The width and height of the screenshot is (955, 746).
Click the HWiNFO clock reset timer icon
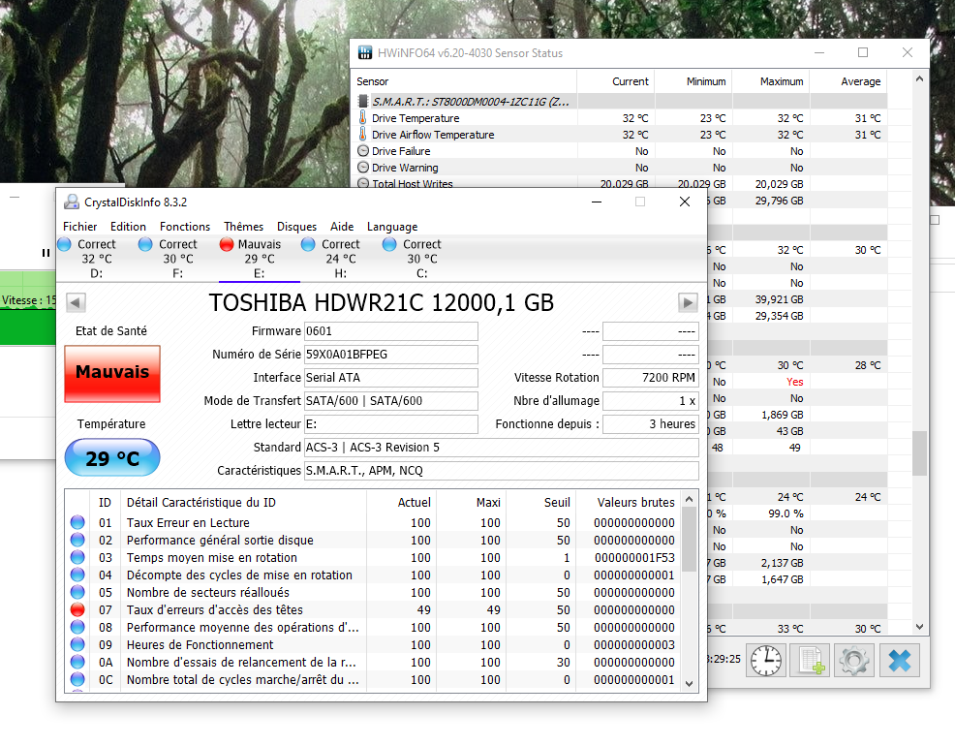765,660
